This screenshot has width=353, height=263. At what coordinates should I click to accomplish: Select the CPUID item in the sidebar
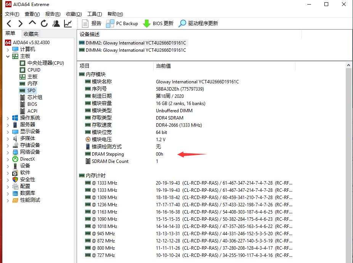click(x=33, y=70)
